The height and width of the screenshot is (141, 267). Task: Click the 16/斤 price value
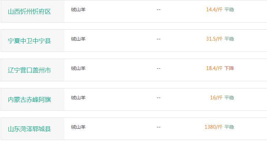(x=216, y=98)
